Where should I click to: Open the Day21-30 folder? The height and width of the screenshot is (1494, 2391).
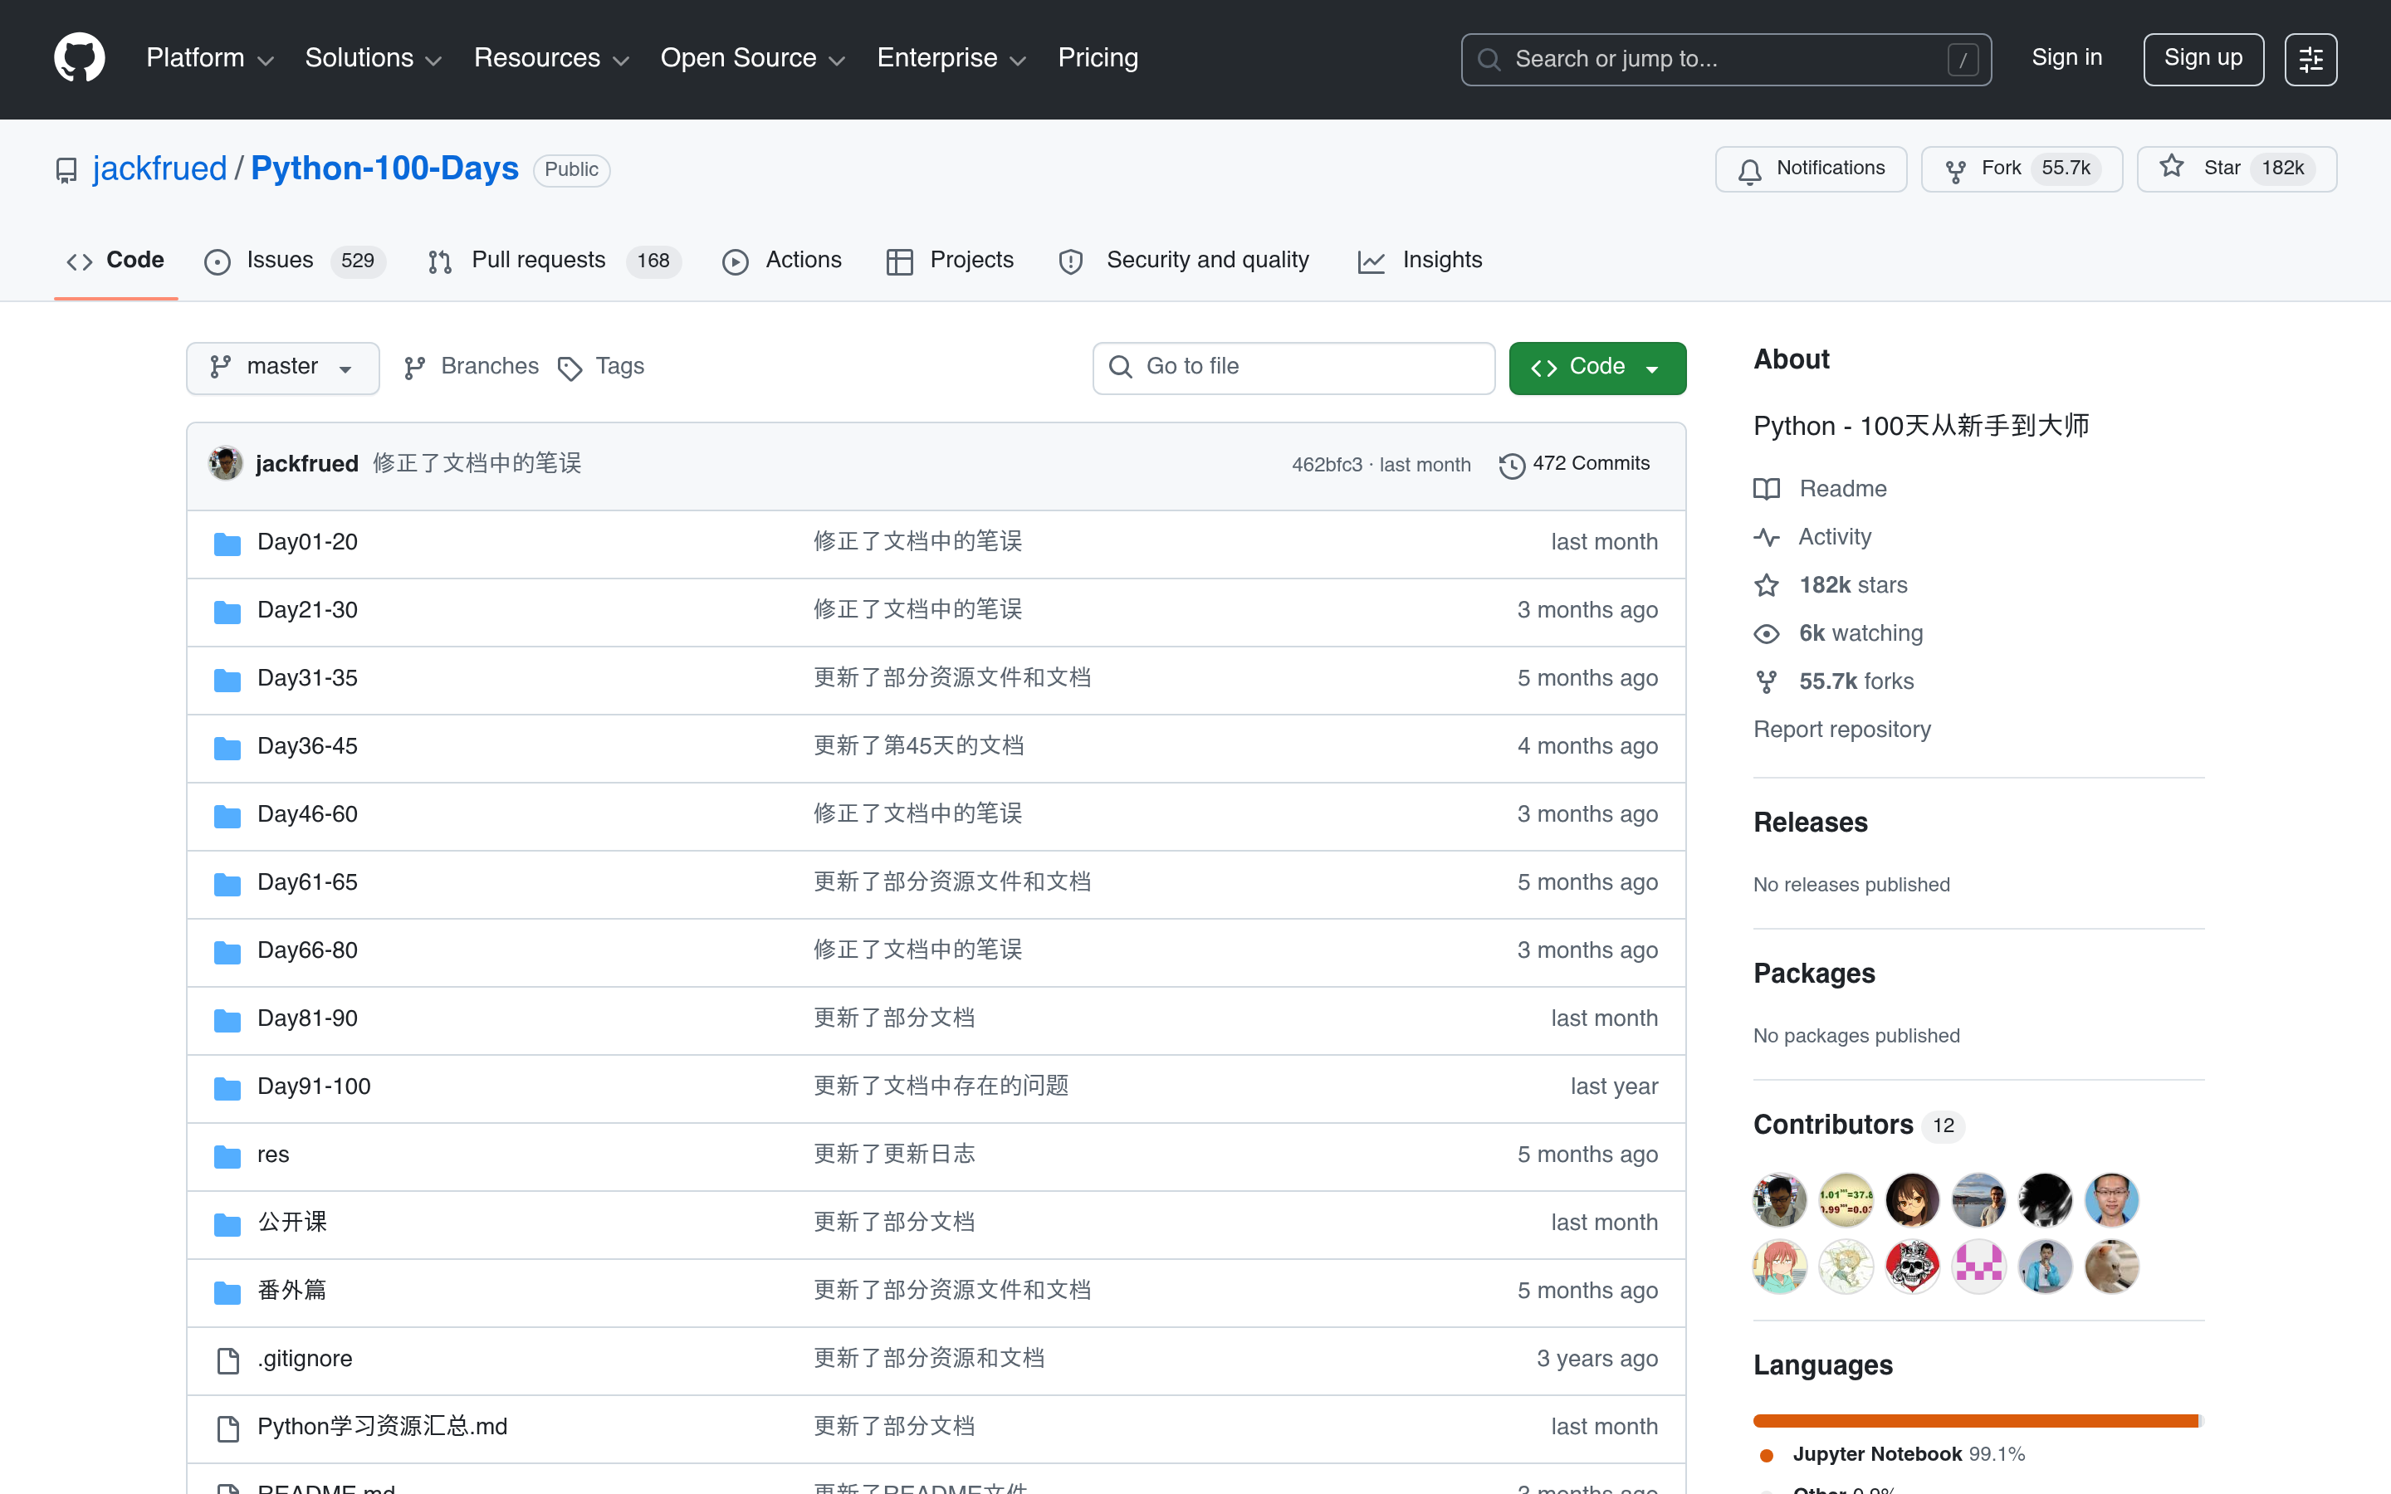pyautogui.click(x=307, y=611)
